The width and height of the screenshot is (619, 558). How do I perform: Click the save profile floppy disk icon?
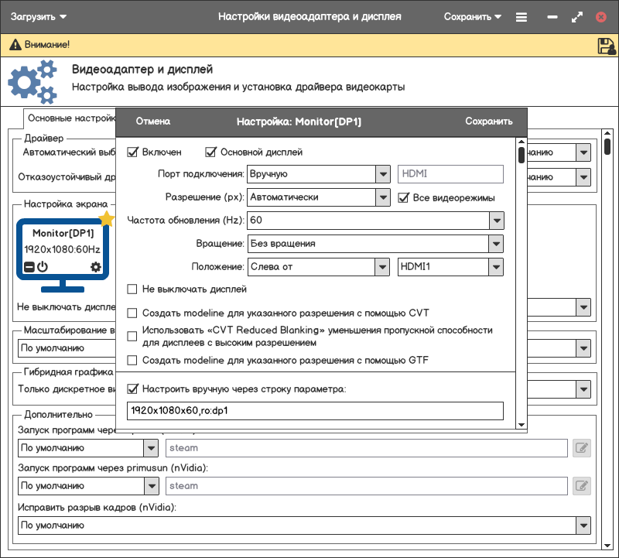coord(606,46)
